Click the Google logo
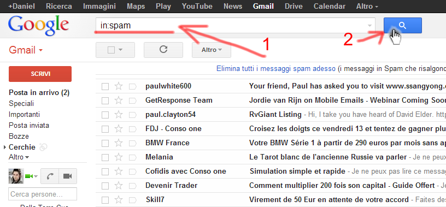Screen dimensions: 446x207 [39, 26]
